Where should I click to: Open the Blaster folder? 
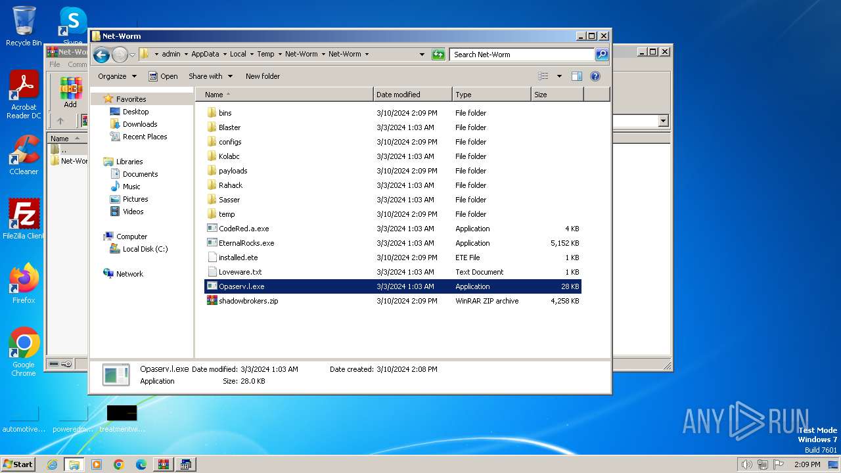[x=229, y=127]
